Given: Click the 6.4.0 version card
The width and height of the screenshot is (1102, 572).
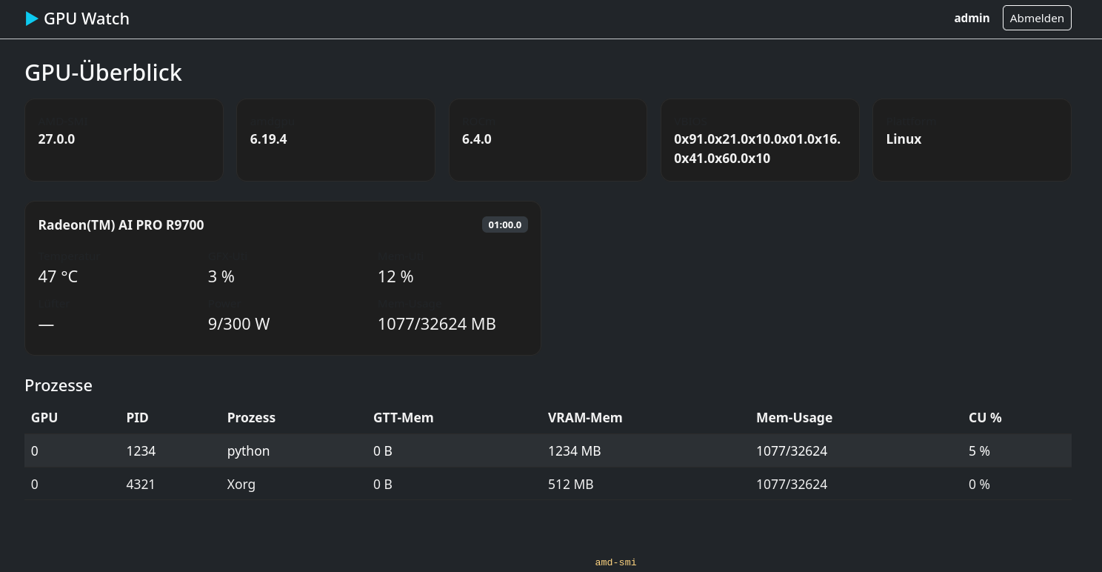Looking at the screenshot, I should (x=548, y=140).
